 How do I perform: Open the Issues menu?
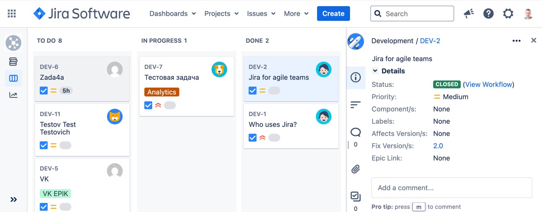pos(261,14)
